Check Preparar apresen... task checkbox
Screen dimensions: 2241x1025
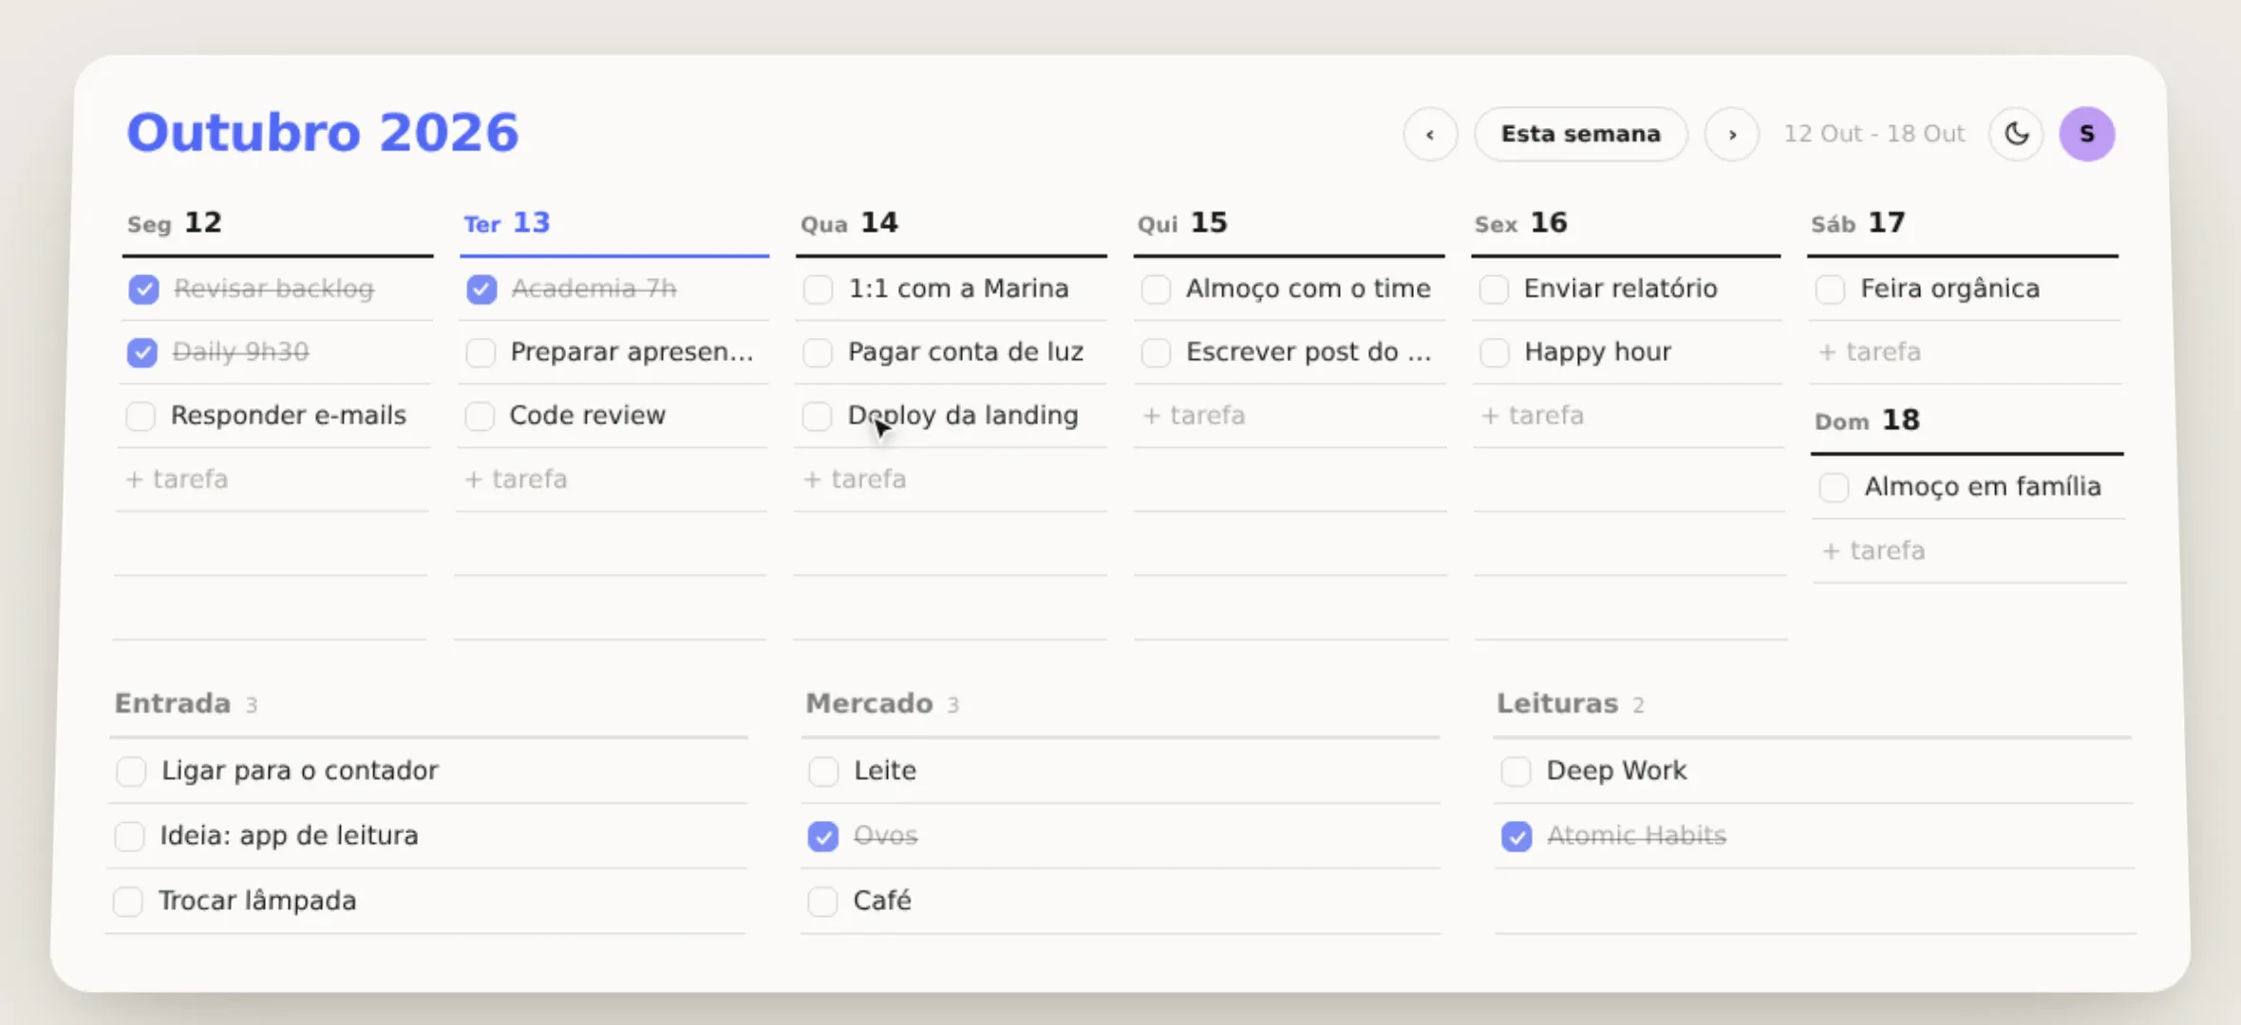click(x=480, y=353)
